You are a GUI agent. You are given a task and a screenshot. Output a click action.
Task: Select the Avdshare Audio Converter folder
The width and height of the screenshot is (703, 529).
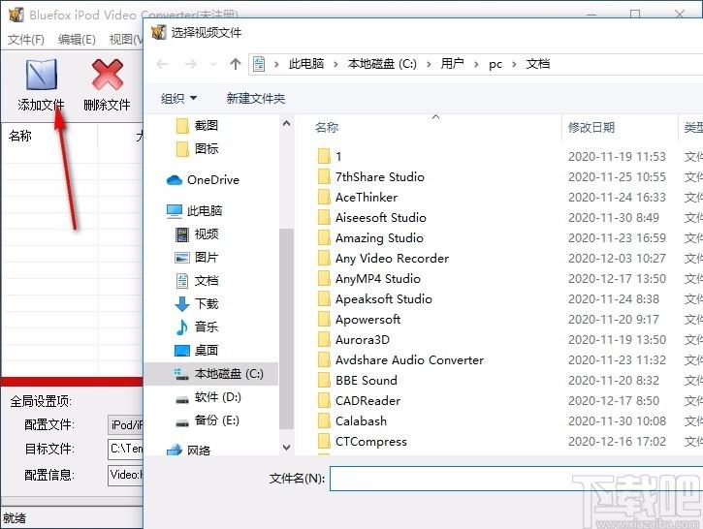[400, 360]
